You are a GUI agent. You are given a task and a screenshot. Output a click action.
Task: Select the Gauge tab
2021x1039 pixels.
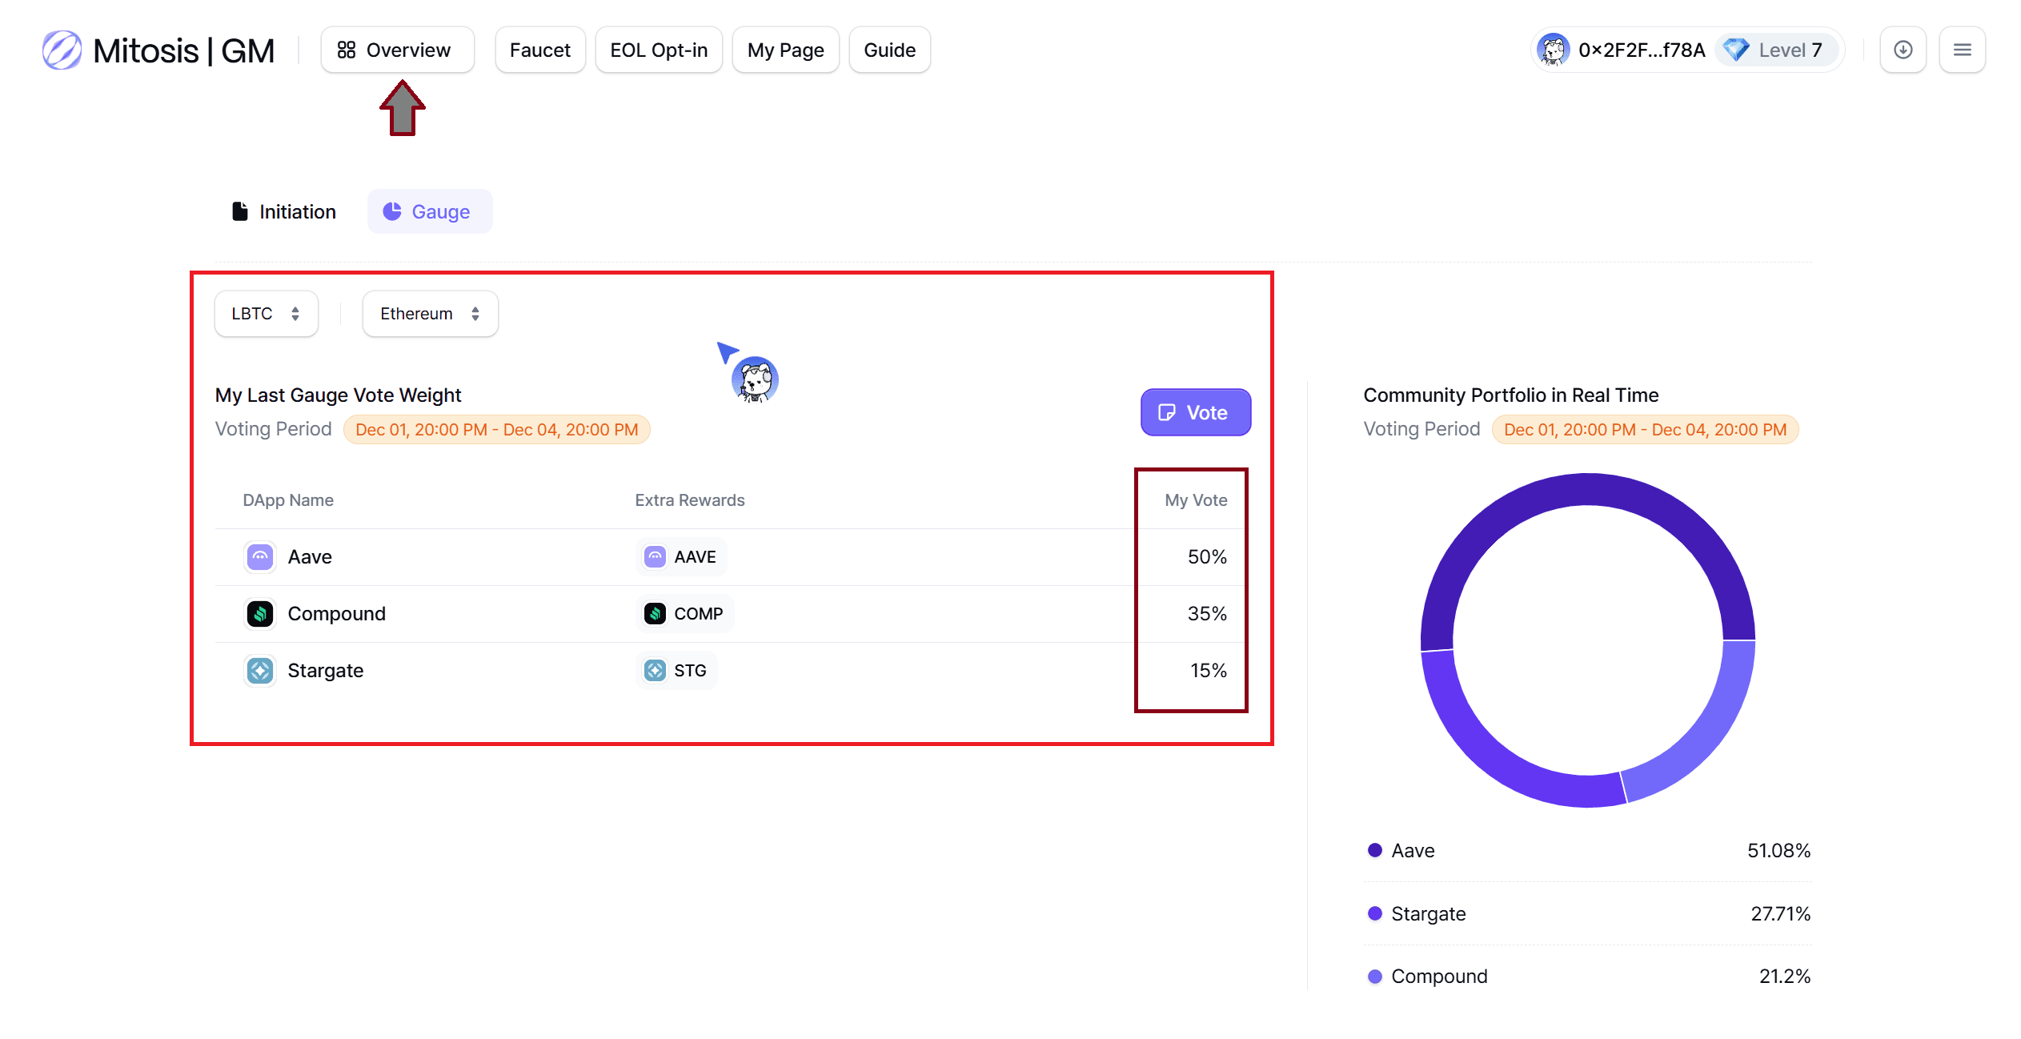(x=430, y=211)
